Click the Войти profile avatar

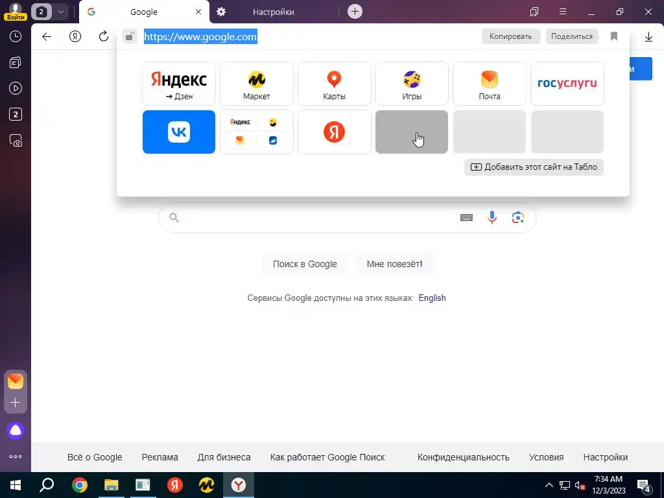pos(16,12)
